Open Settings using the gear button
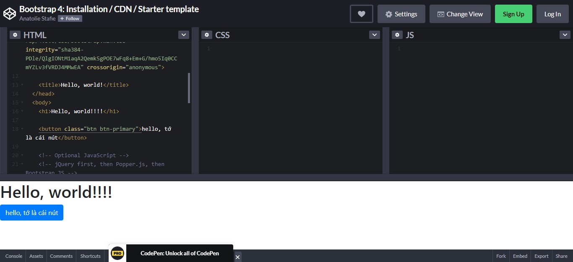Screen dimensions: 573x262 (x=401, y=13)
